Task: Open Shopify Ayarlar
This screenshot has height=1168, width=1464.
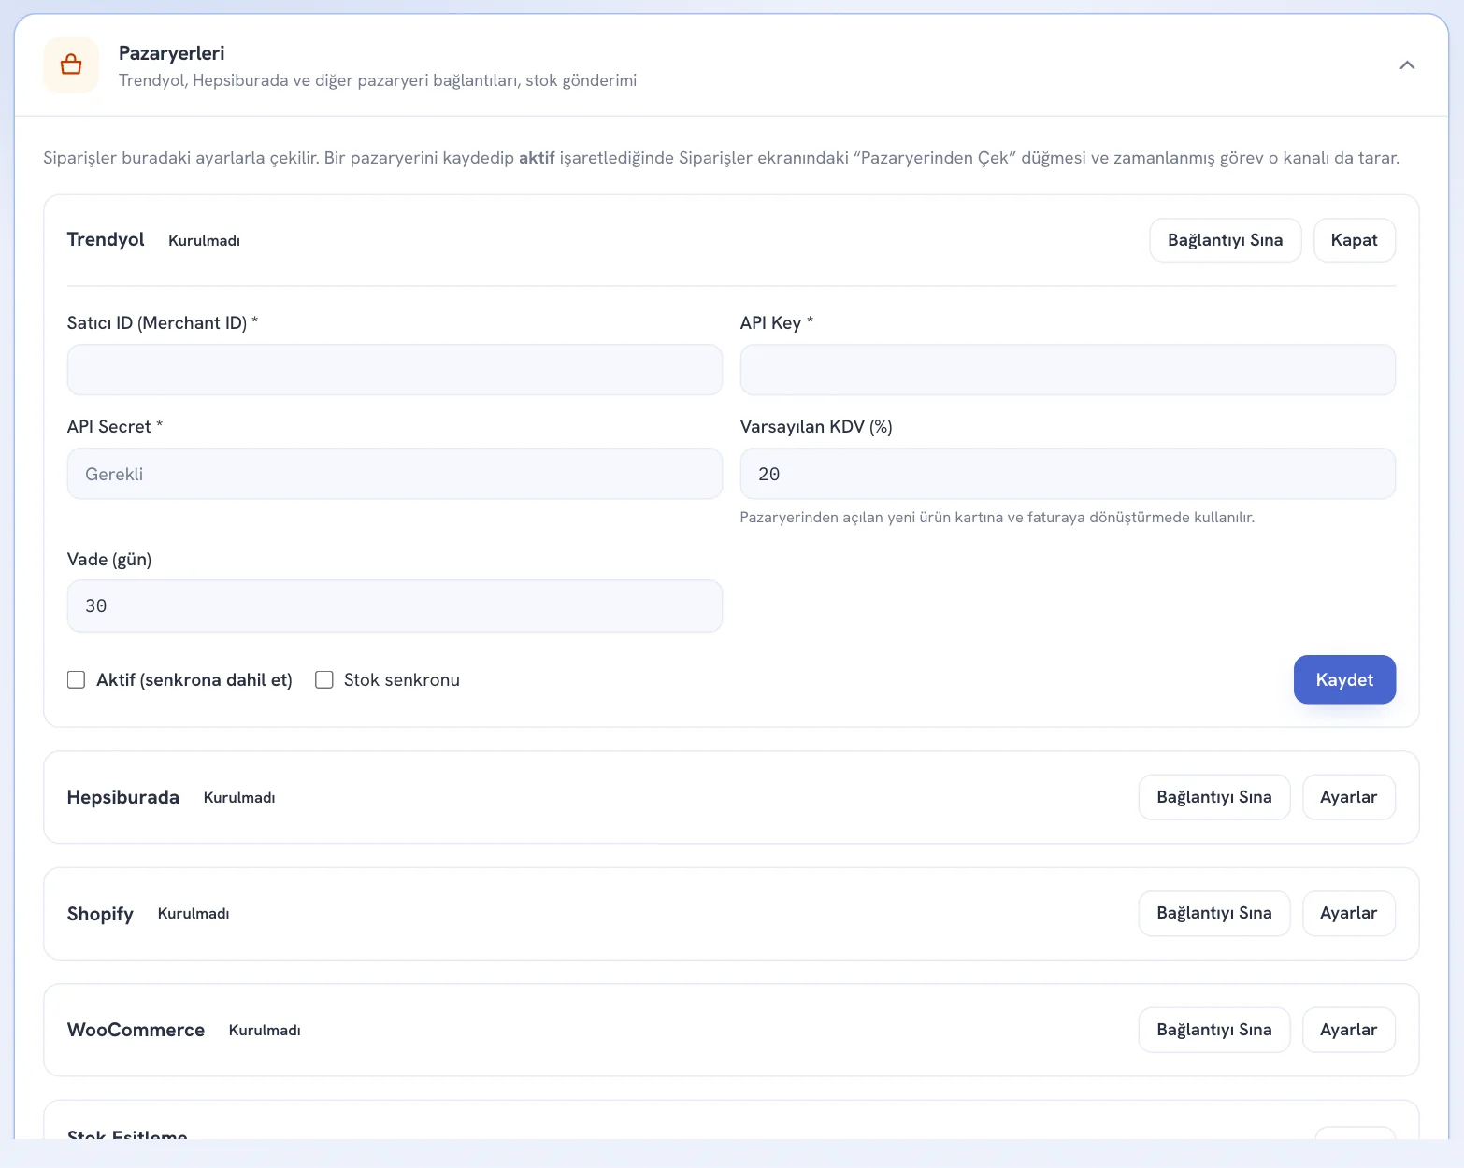Action: coord(1348,913)
